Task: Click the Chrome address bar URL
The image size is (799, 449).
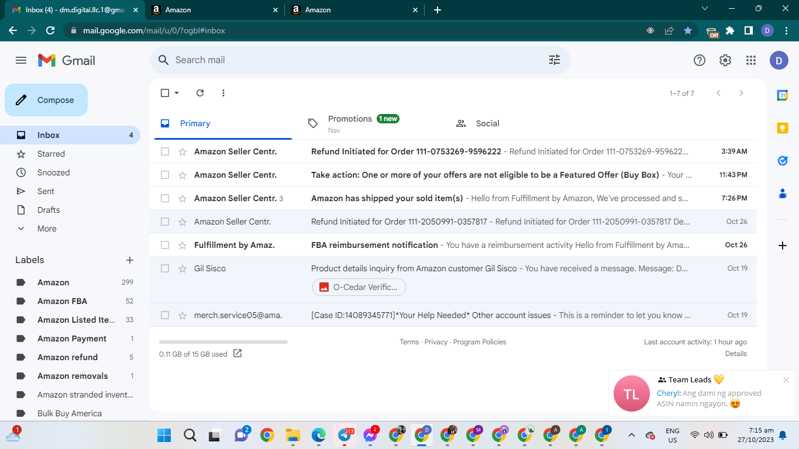Action: [x=154, y=30]
